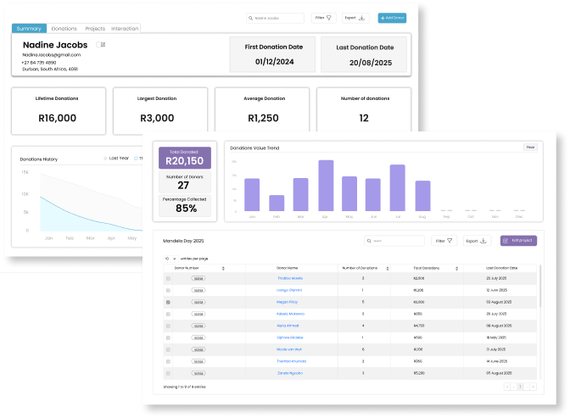
Task: Open the entries per page dropdown
Action: click(170, 258)
